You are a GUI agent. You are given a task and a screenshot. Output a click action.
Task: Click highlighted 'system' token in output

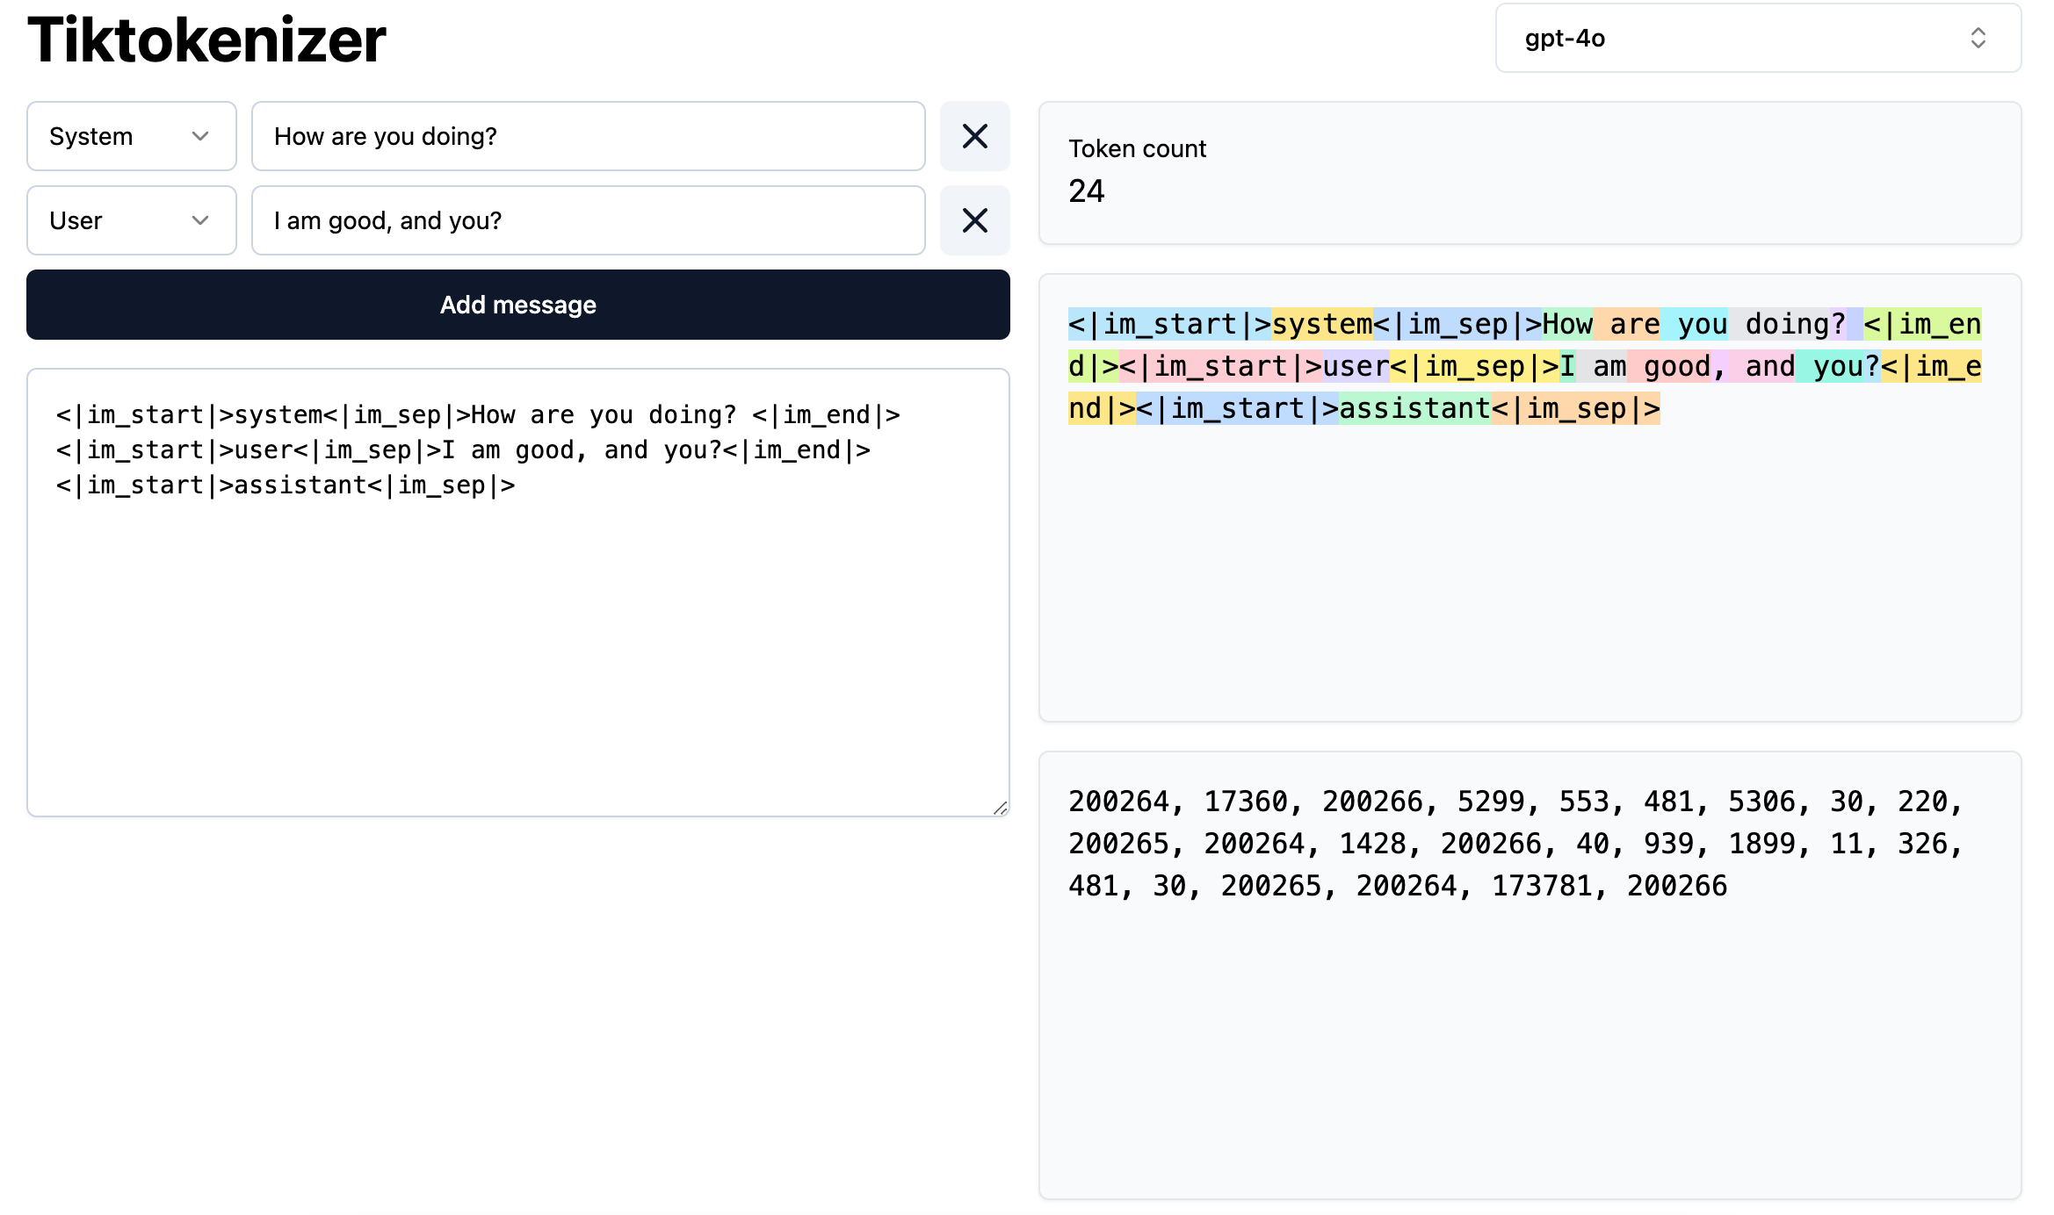click(1321, 324)
